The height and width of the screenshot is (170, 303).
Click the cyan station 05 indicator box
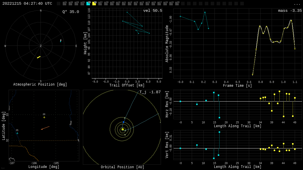[x=88, y=4]
